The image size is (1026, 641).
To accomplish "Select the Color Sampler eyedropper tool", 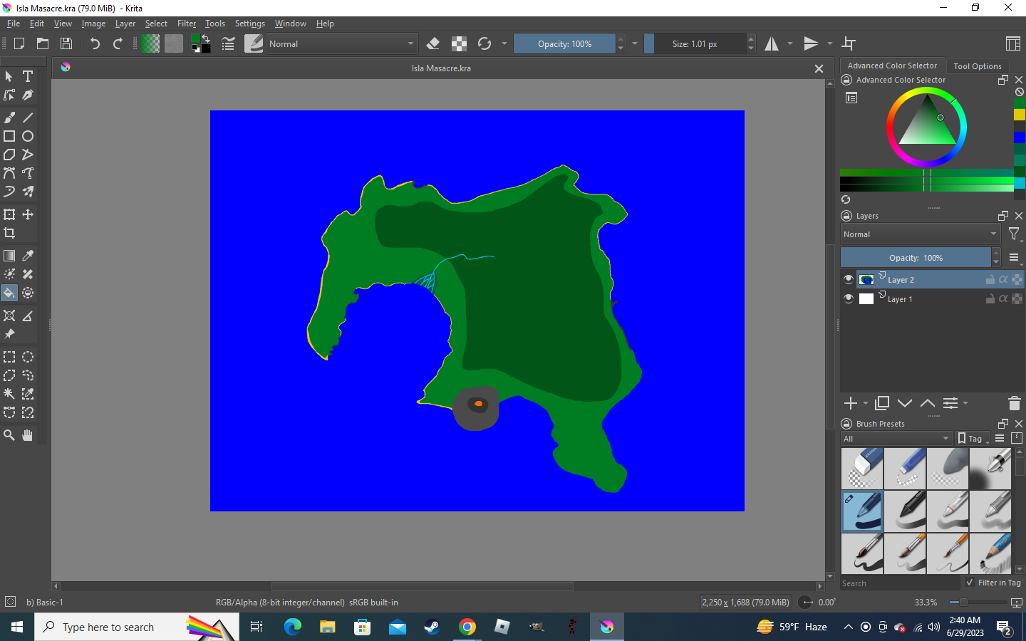I will [28, 256].
